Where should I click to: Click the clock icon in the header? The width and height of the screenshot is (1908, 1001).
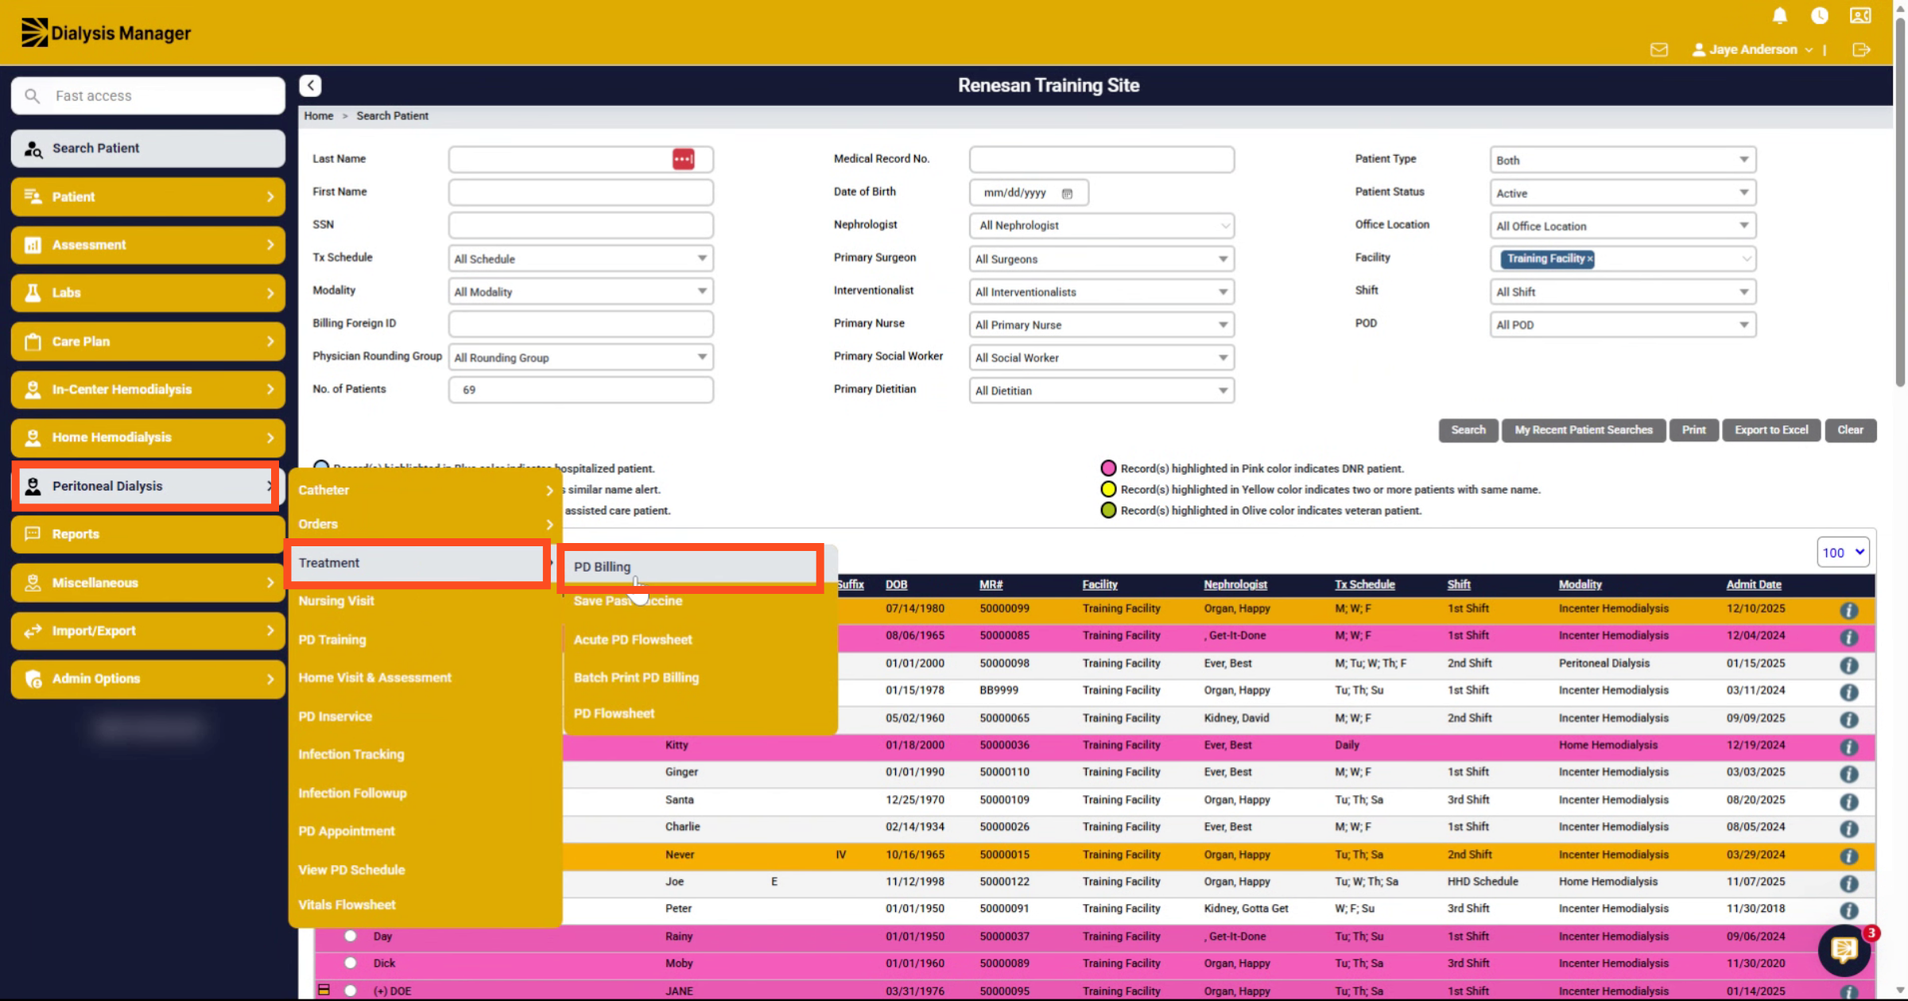point(1820,16)
